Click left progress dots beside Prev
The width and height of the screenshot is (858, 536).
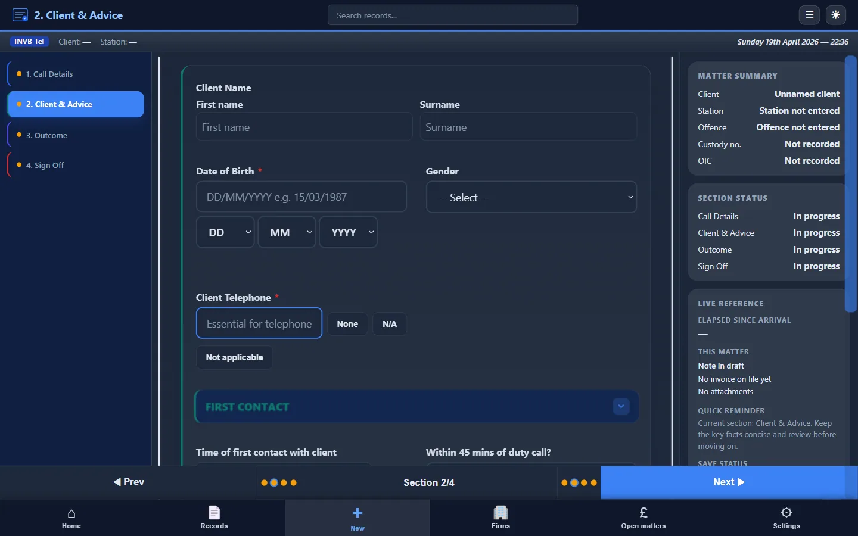pyautogui.click(x=279, y=482)
